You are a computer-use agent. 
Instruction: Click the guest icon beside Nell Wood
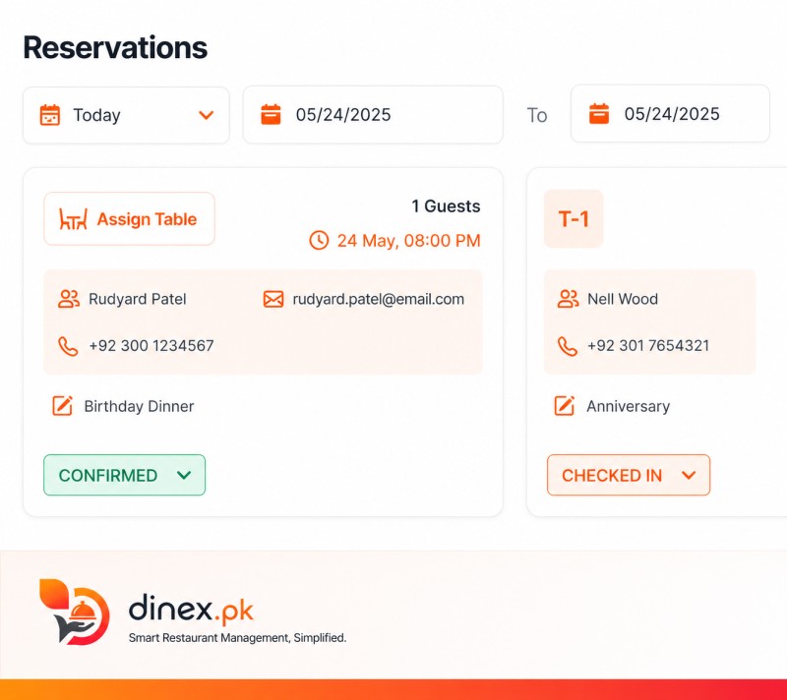pyautogui.click(x=569, y=299)
